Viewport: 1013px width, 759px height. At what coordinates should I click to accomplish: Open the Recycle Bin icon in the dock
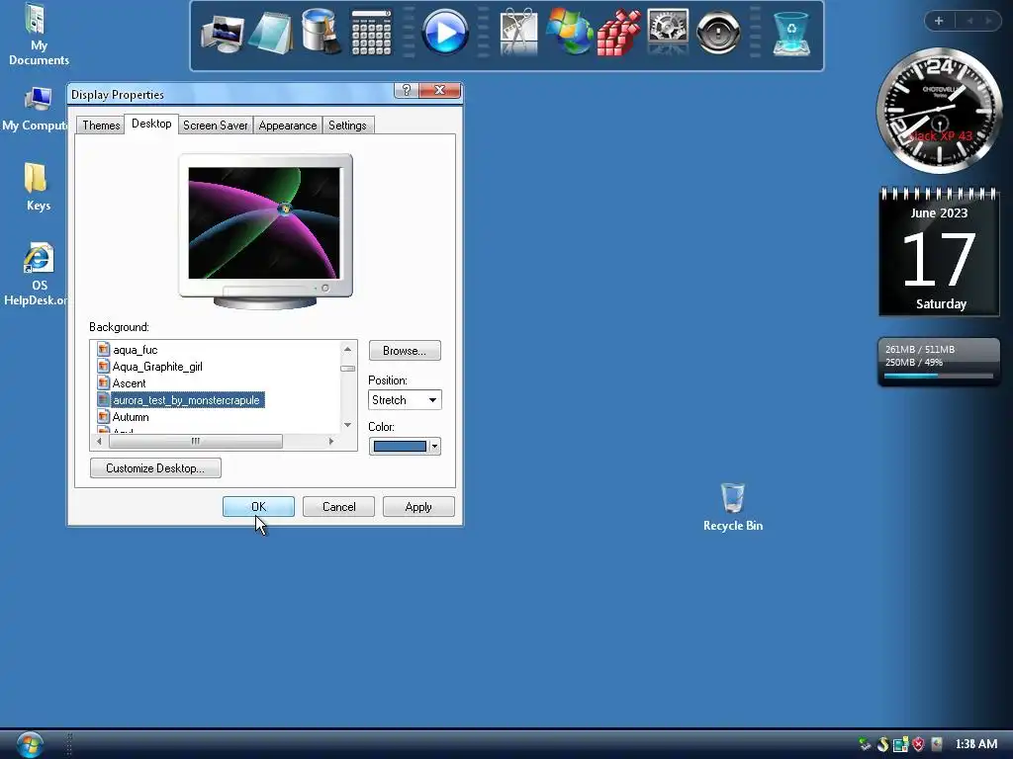[x=791, y=34]
